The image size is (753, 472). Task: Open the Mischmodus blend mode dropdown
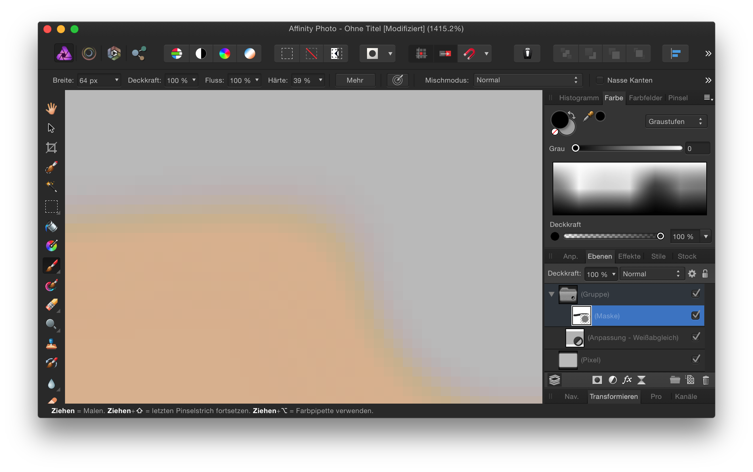[528, 80]
